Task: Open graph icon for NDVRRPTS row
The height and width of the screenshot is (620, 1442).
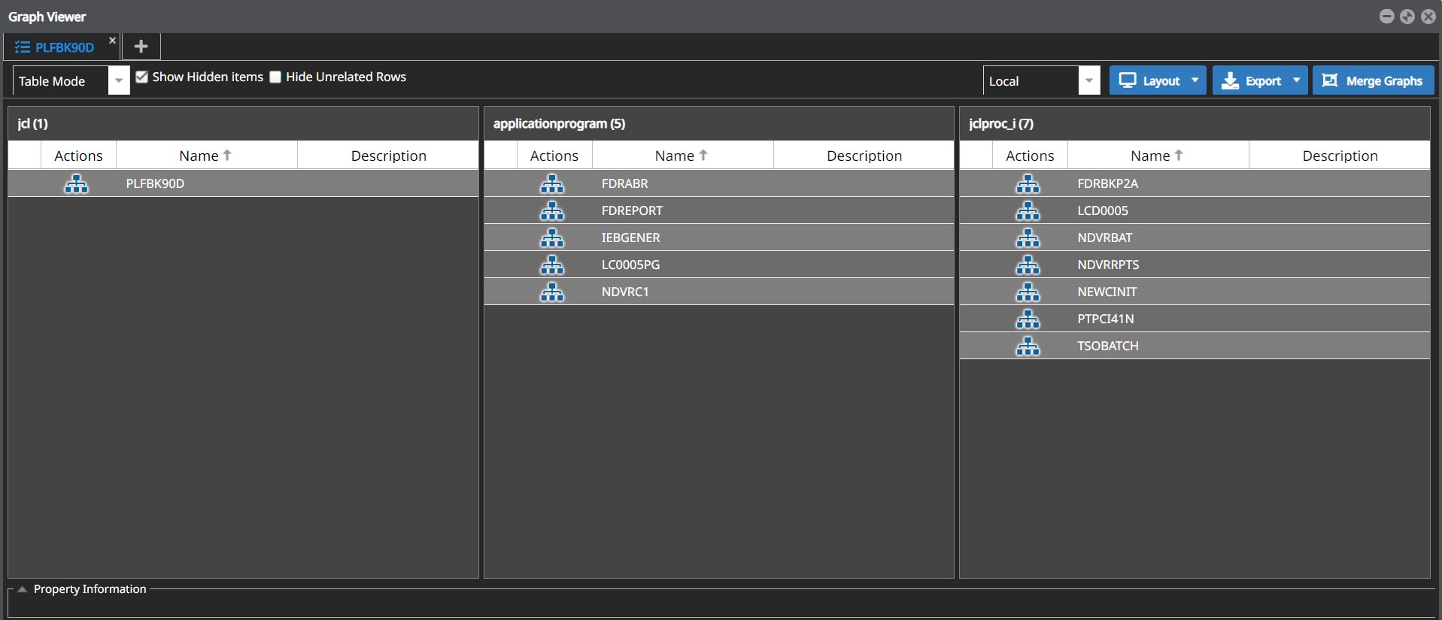Action: tap(1028, 265)
